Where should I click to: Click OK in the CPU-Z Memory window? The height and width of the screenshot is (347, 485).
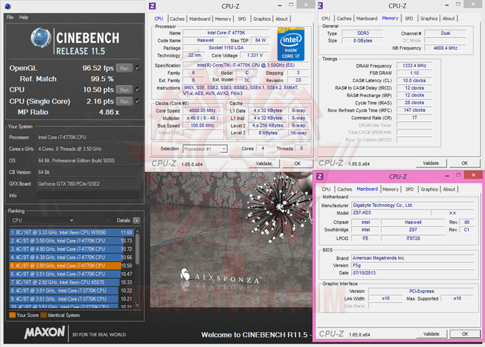pos(465,163)
